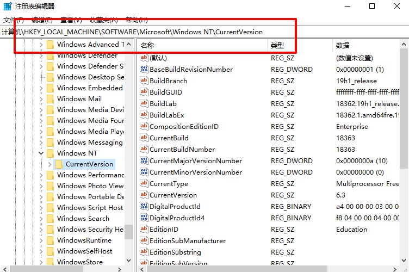Image resolution: width=409 pixels, height=272 pixels.
Task: Click the string icon for CurrentType
Action: coord(144,183)
